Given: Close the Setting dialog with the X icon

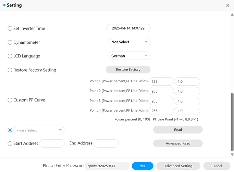Looking at the screenshot, I should pos(228,6).
